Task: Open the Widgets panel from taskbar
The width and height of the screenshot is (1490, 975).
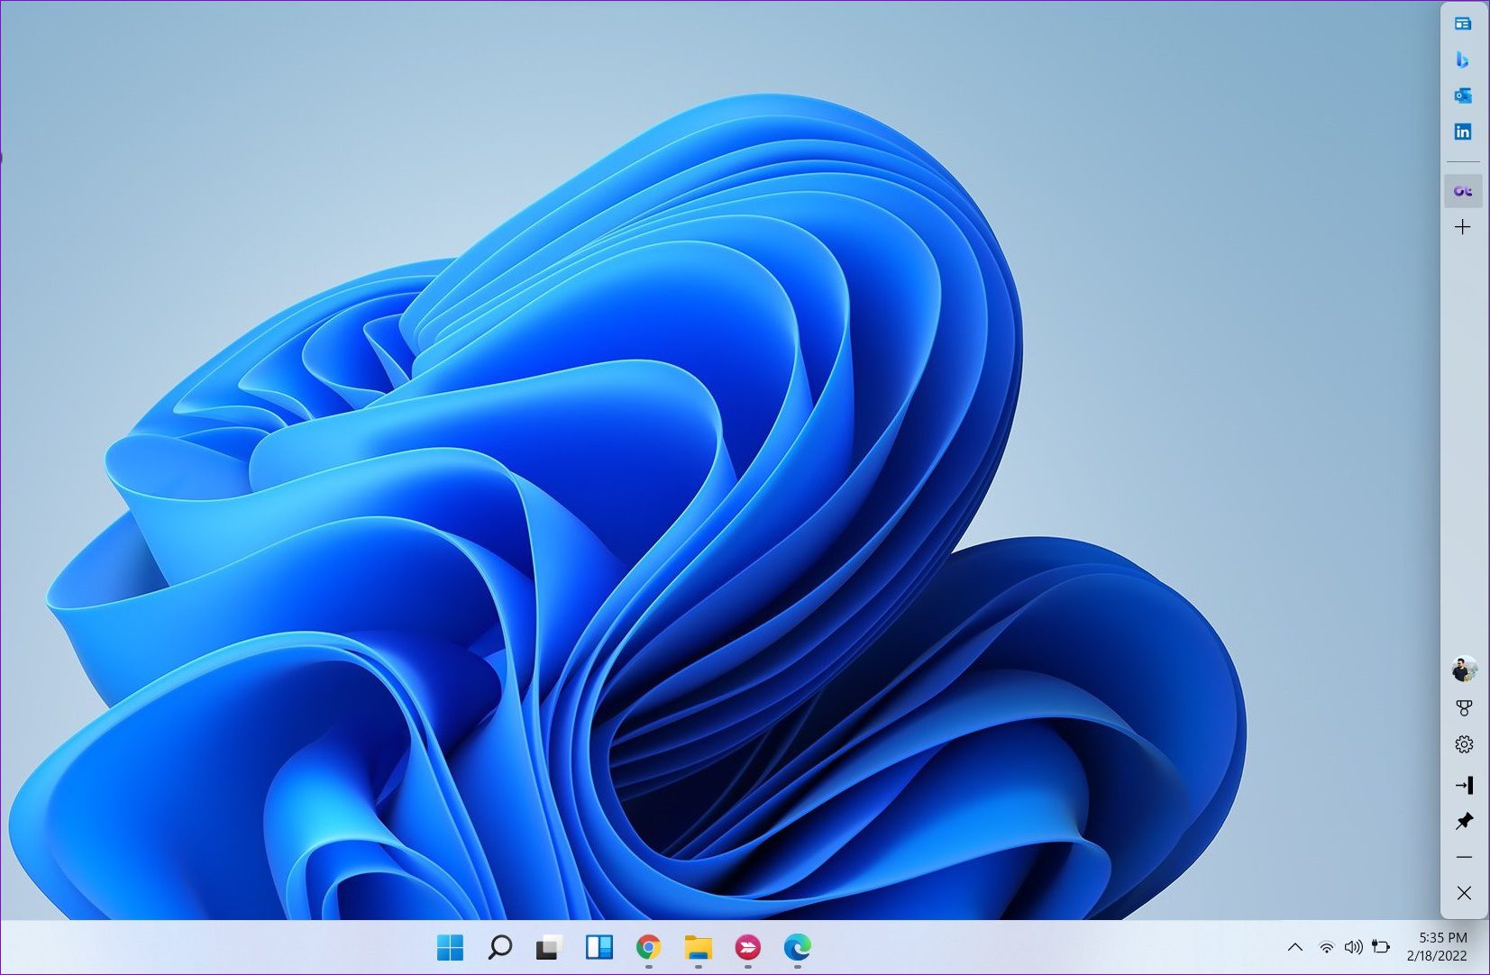Action: point(599,948)
